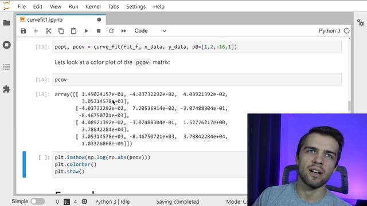
Task: Open the File menu
Action: click(x=22, y=6)
